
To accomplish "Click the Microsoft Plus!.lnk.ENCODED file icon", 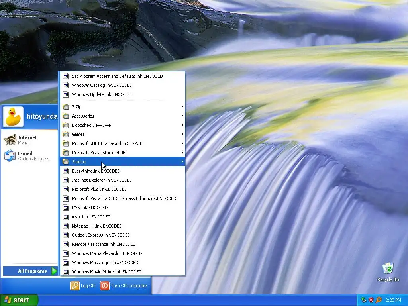I will tap(66, 189).
